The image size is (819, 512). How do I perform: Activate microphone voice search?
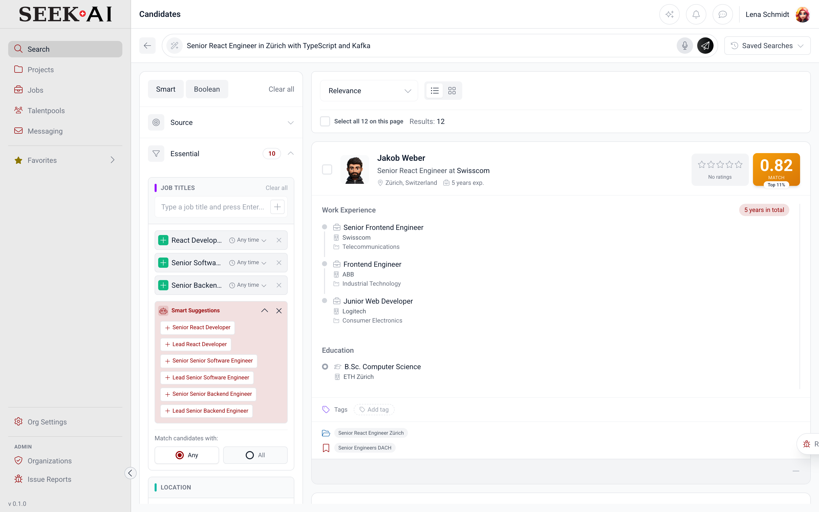tap(685, 45)
